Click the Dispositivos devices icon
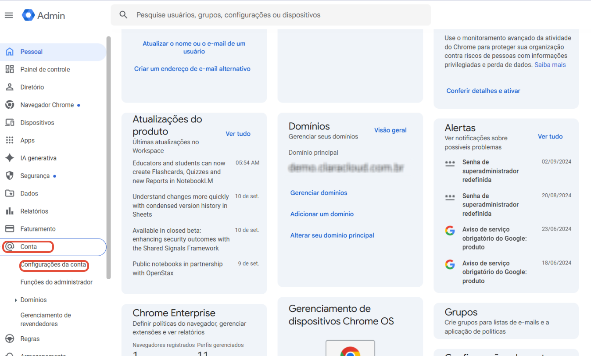This screenshot has height=356, width=591. (x=10, y=123)
